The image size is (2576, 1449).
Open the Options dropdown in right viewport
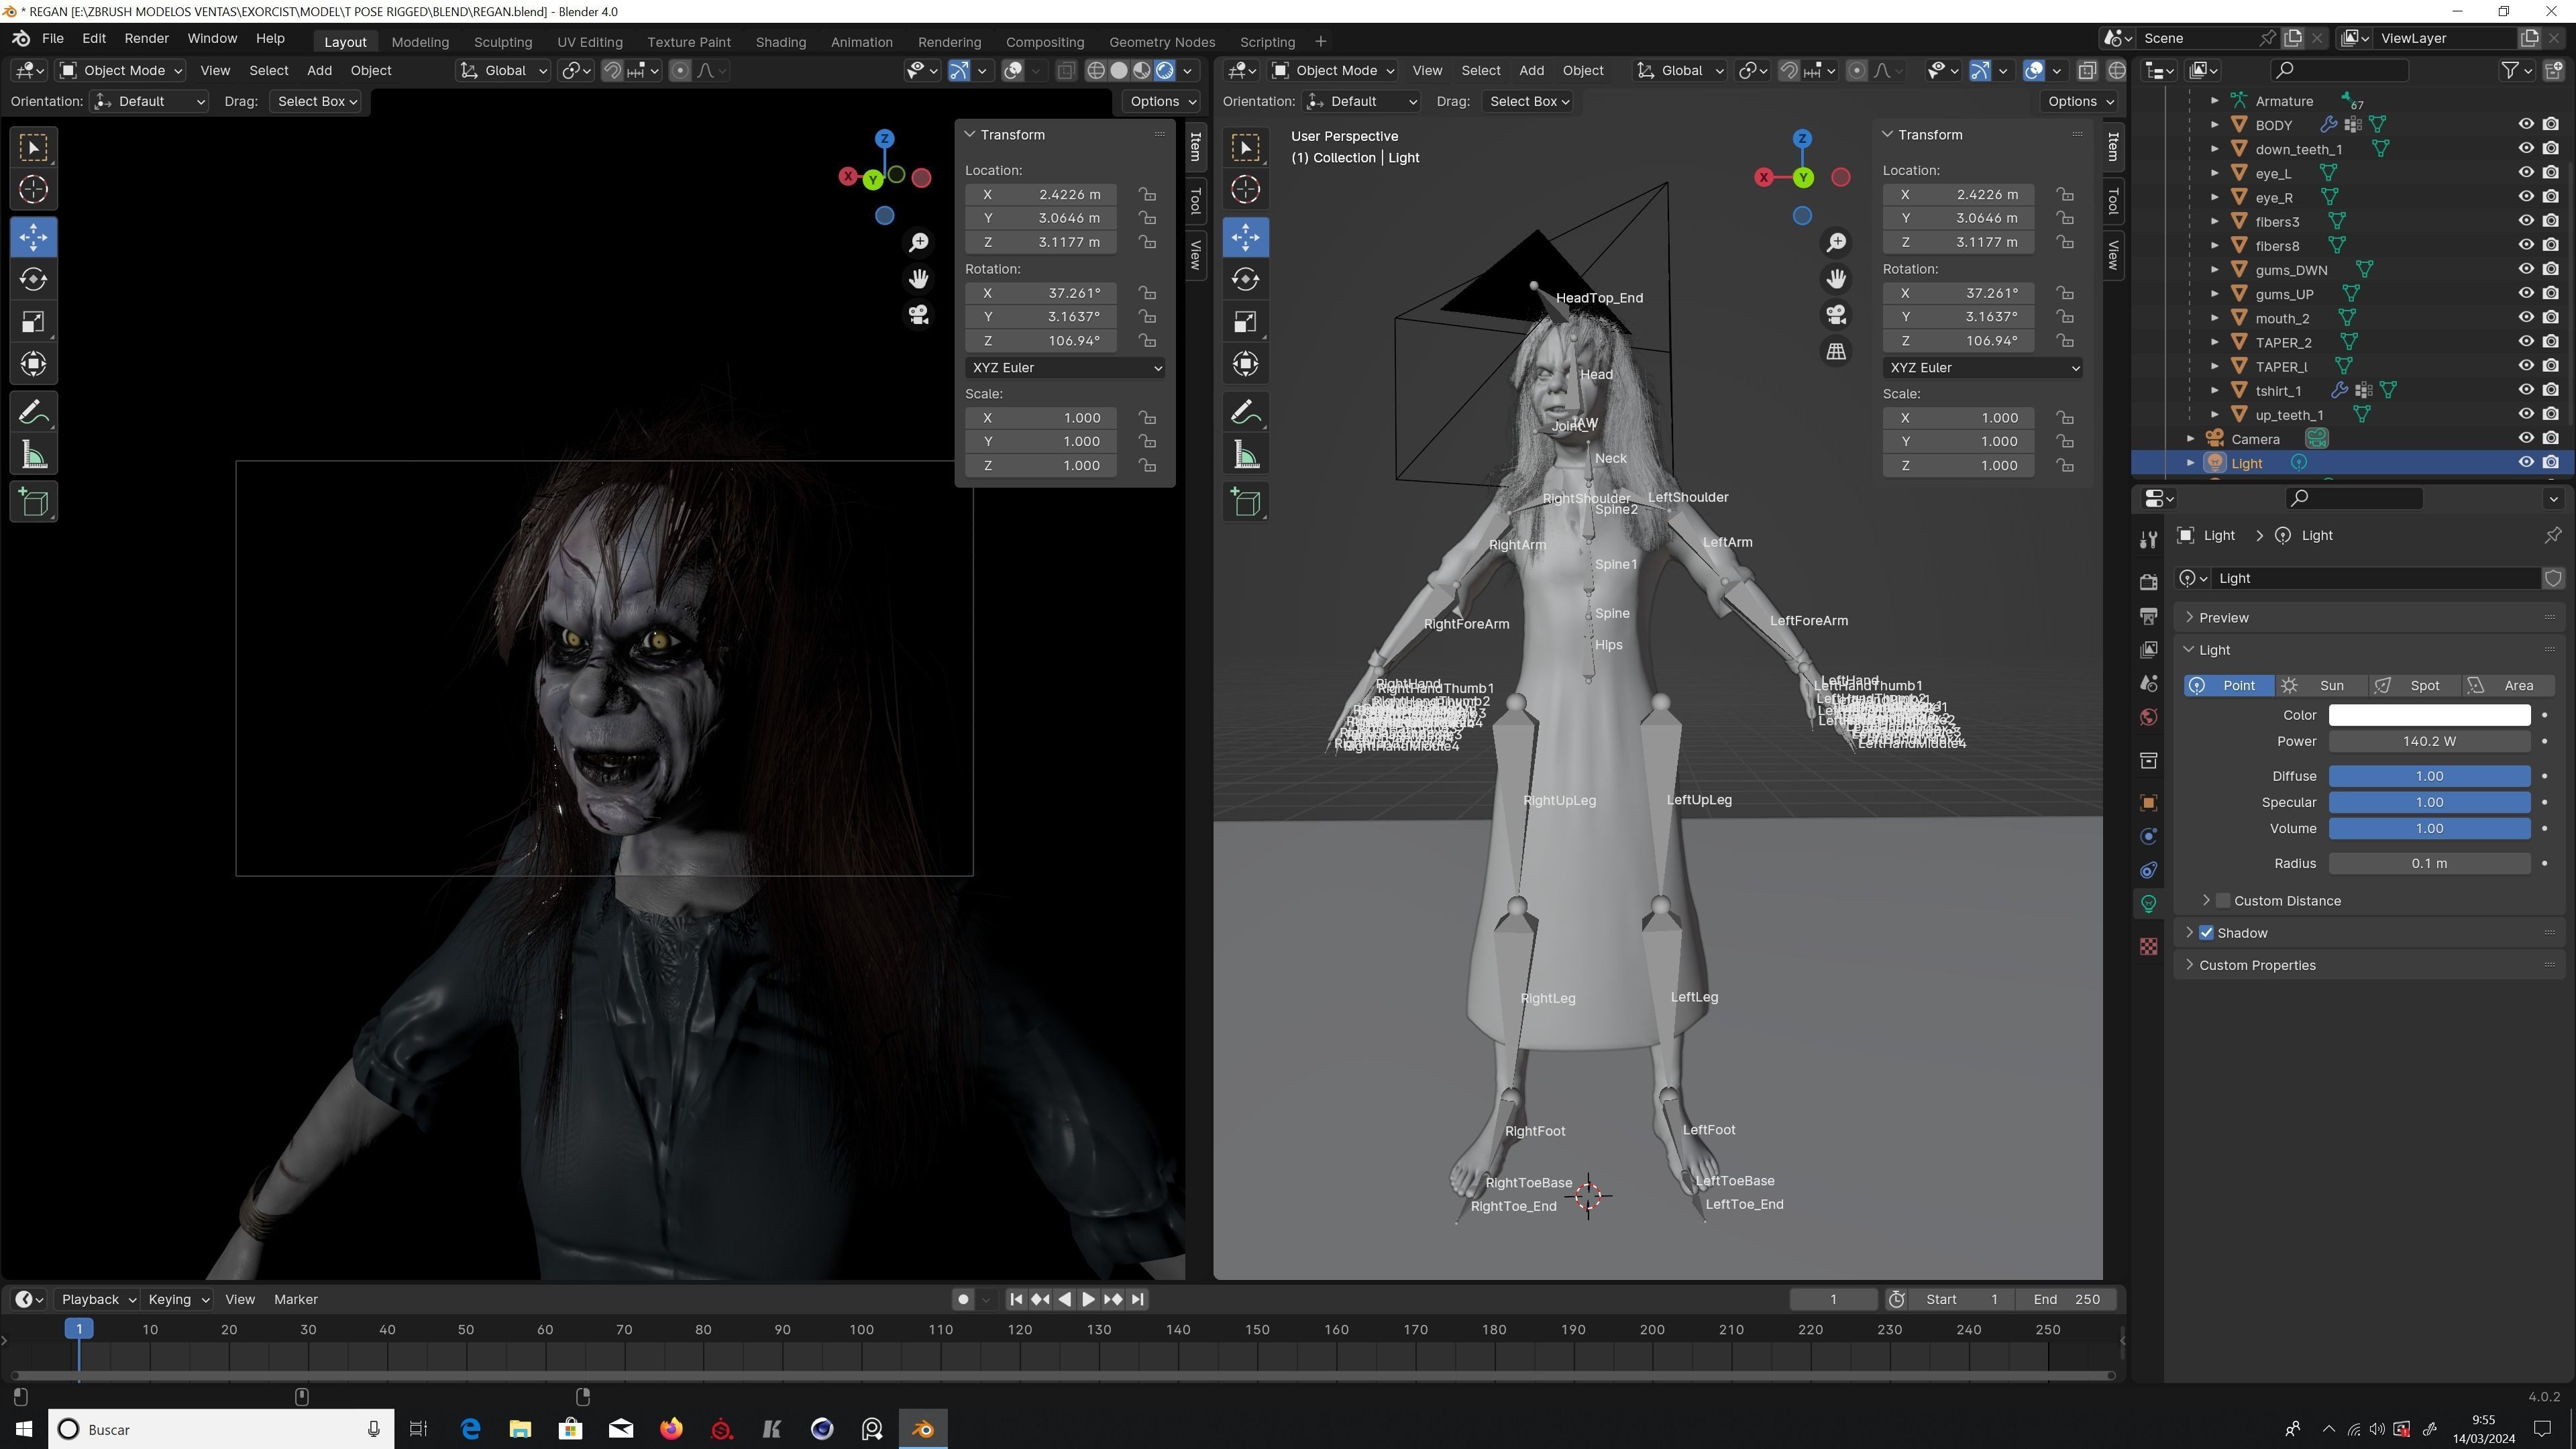click(2080, 101)
